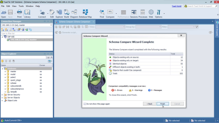Open the Diagram tool
The height and width of the screenshot is (123, 219).
click(74, 14)
